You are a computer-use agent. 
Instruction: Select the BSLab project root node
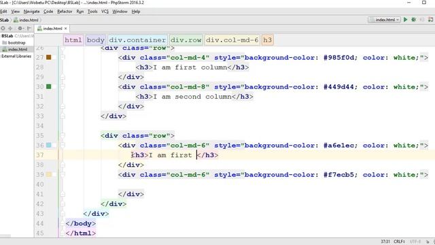click(x=7, y=36)
